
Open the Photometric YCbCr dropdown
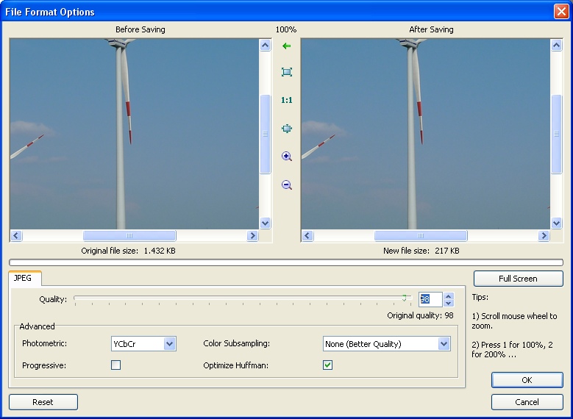coord(143,344)
